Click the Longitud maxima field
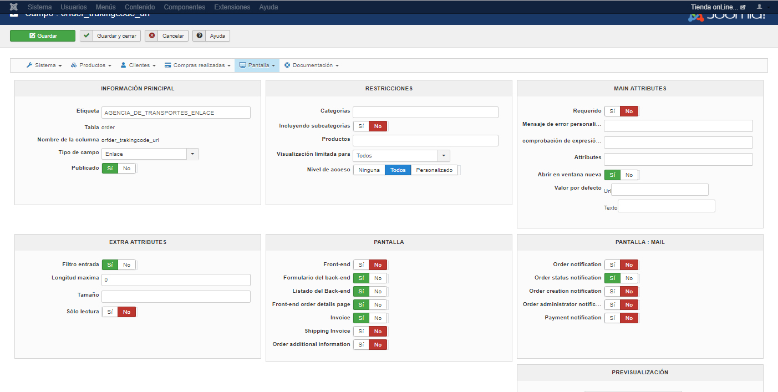 pyautogui.click(x=176, y=280)
